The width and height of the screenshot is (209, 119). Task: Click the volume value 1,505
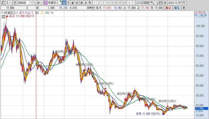(51, 8)
